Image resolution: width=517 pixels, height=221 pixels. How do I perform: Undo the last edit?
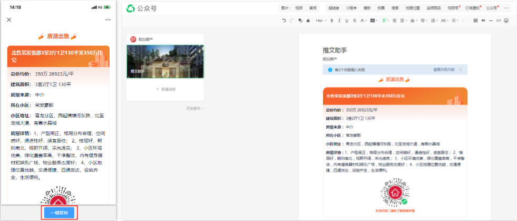(284, 21)
